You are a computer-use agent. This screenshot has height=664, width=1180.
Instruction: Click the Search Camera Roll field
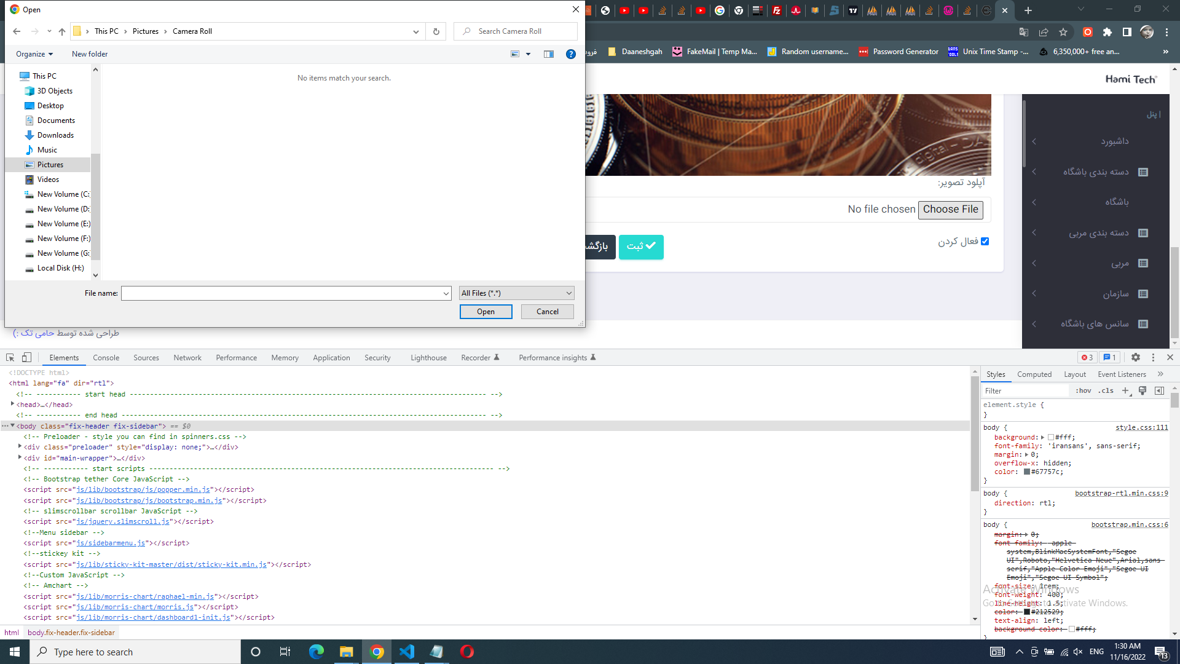click(516, 31)
